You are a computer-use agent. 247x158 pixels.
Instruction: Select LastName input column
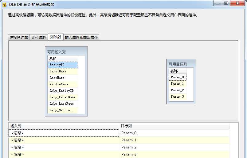point(63,78)
